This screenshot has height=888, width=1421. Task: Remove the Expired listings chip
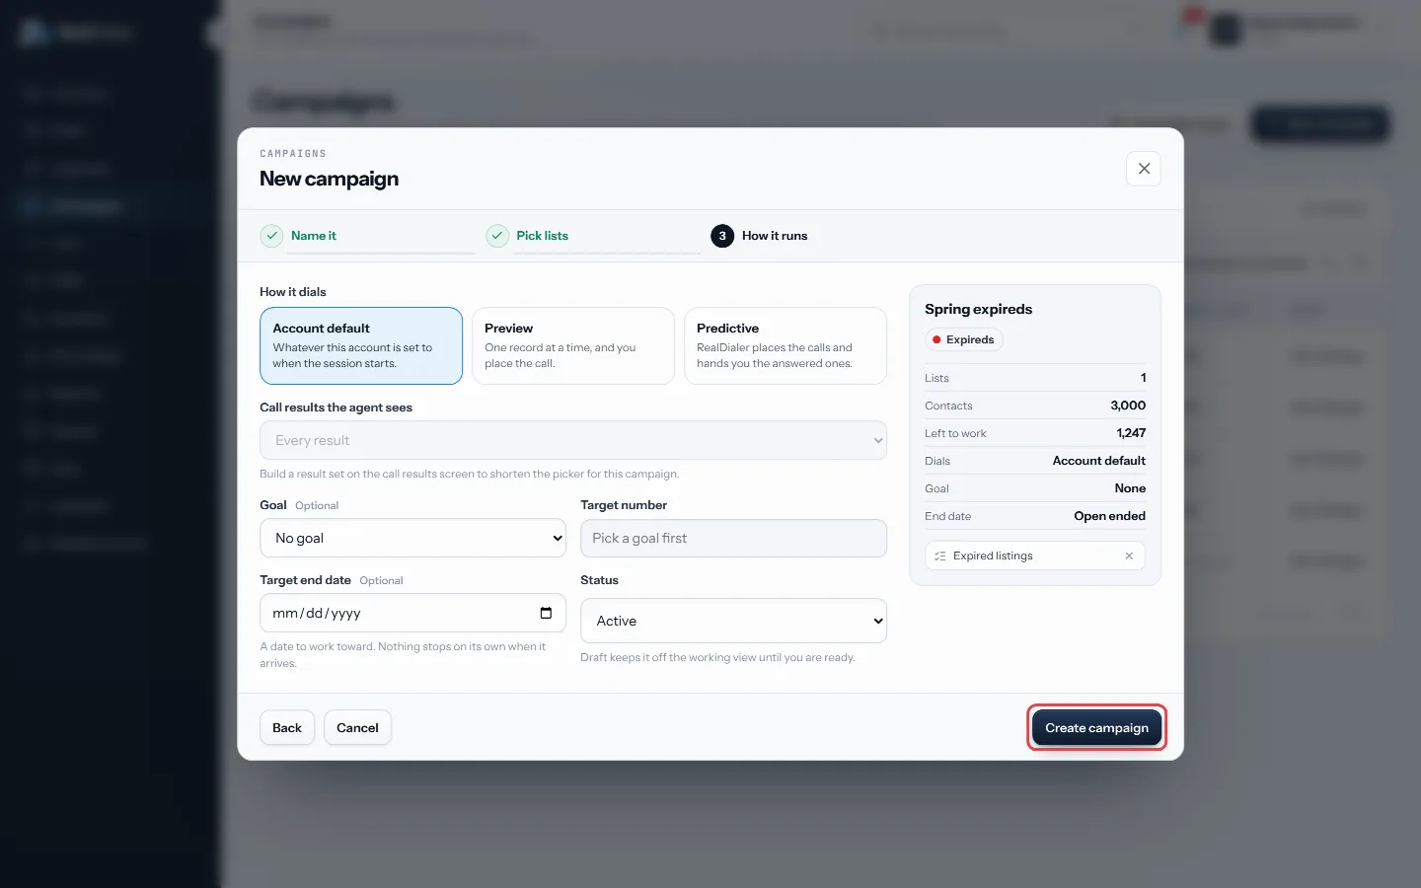pos(1129,556)
